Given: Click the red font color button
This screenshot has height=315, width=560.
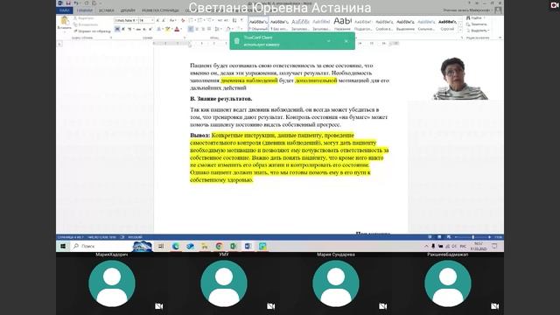Looking at the screenshot, I should point(177,29).
